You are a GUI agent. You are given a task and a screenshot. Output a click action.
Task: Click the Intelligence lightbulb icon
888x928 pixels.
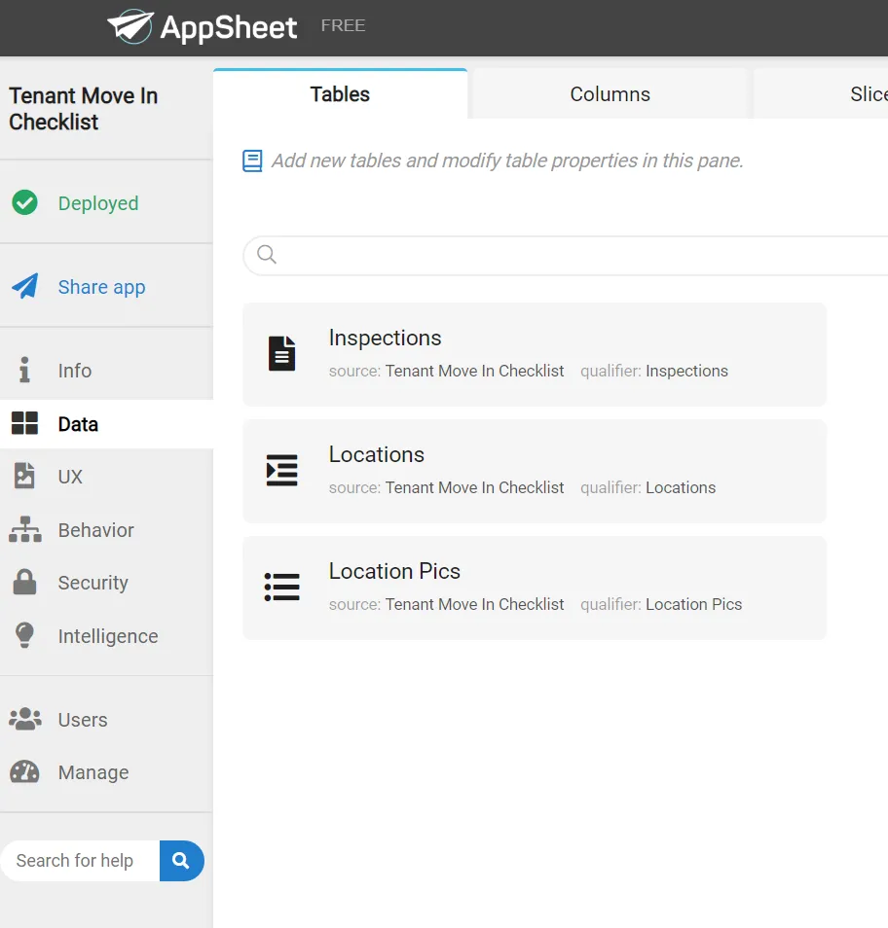click(25, 635)
